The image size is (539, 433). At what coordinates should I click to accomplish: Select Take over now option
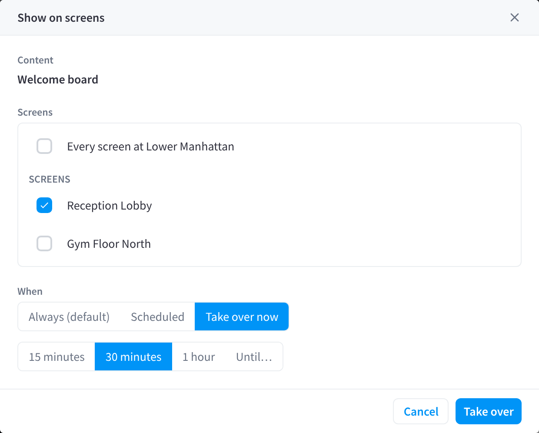[242, 316]
